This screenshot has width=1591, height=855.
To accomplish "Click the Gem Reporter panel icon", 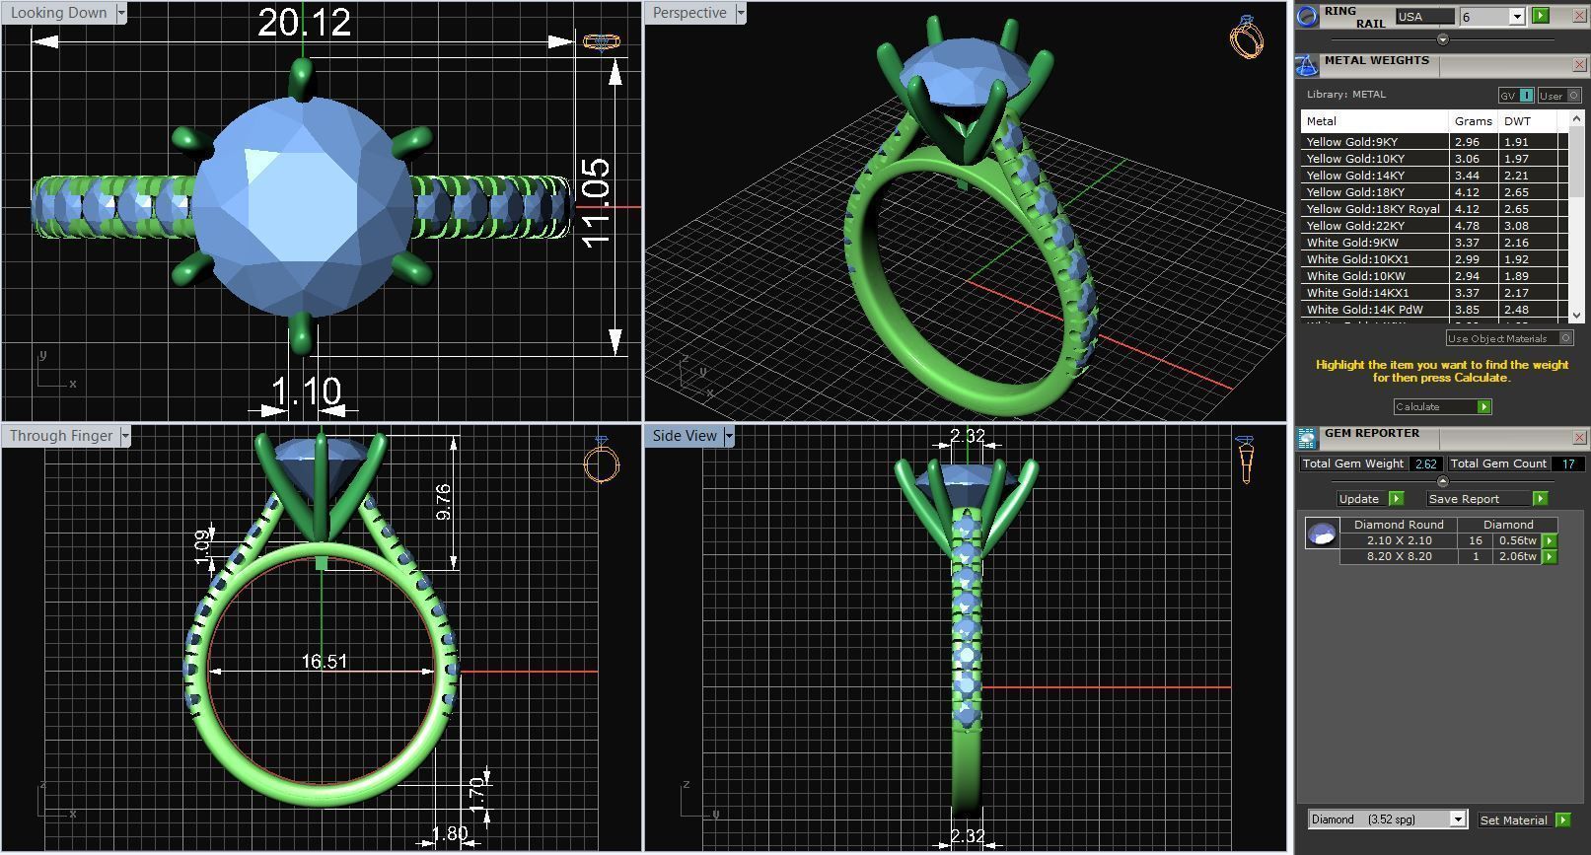I will (x=1307, y=438).
